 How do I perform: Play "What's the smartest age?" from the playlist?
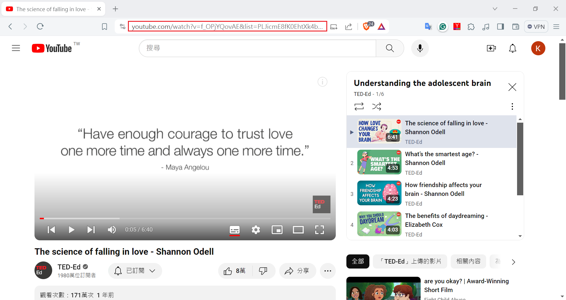point(441,159)
